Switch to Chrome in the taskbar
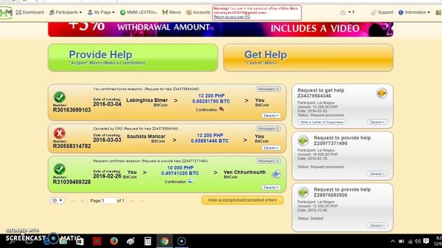The width and height of the screenshot is (442, 248). click(164, 241)
